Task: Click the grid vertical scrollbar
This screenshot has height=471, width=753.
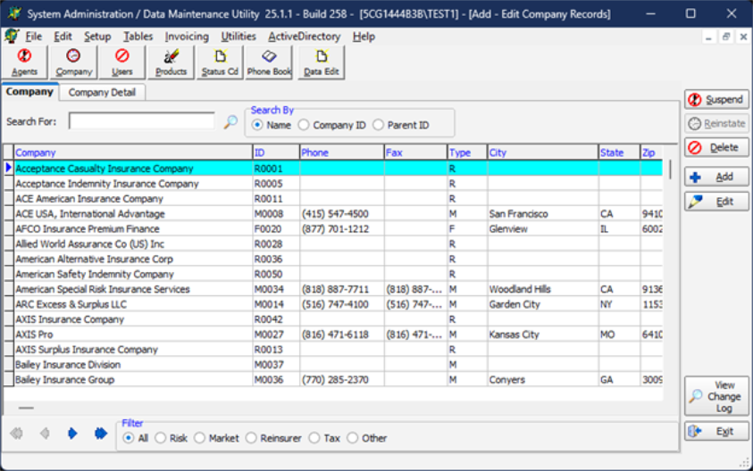Action: (x=670, y=169)
